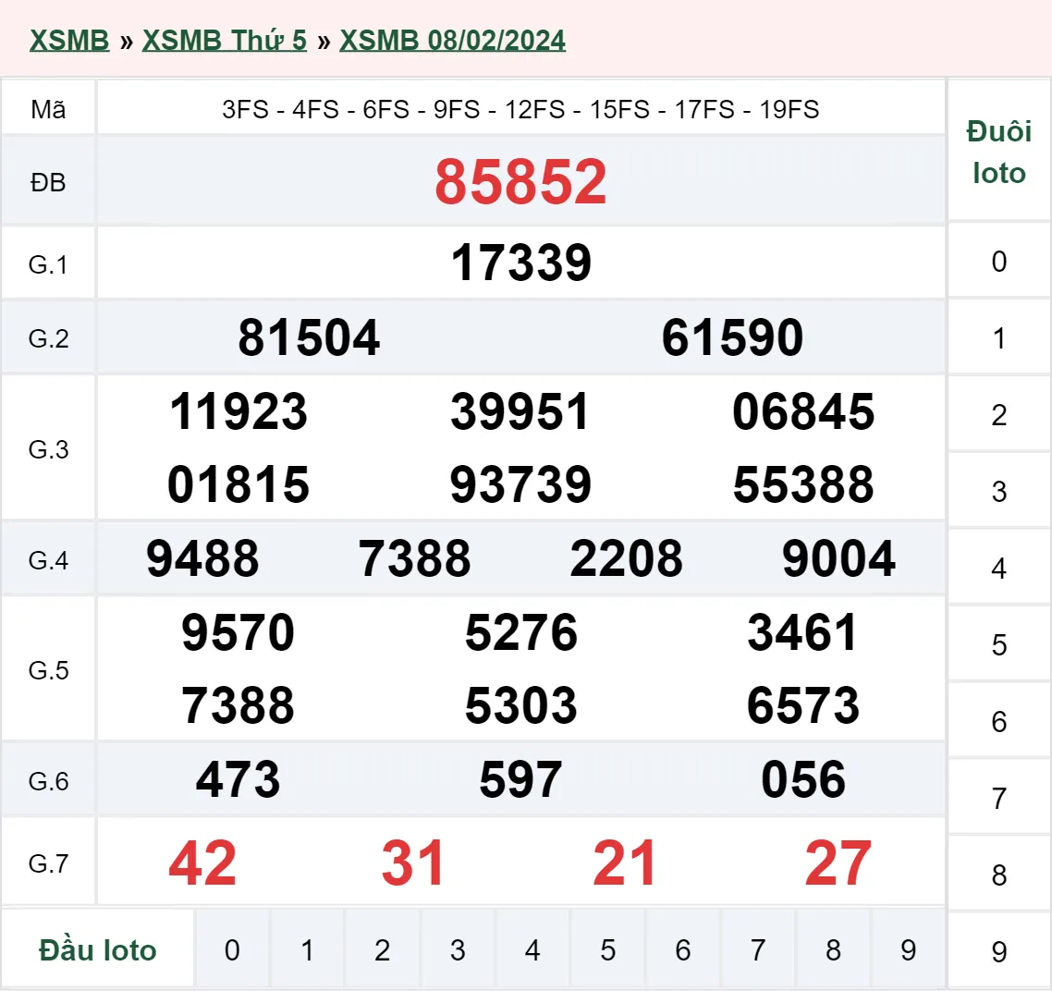Select the G.1 prize number 17339
Screen dimensions: 1052x991
click(x=520, y=263)
